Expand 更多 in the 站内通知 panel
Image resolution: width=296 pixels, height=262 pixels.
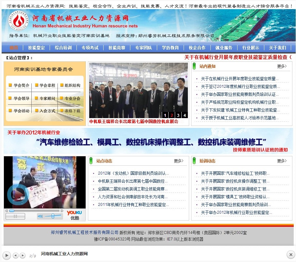[282, 66]
